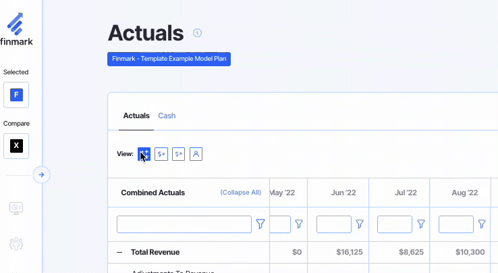Click the Finmark Template Example Model Plan badge

[169, 59]
